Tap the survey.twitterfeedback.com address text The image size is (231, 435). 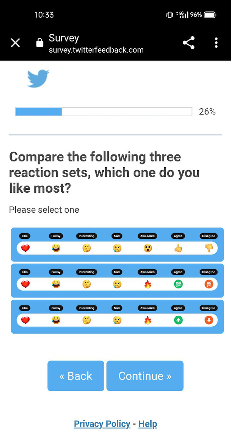click(96, 50)
